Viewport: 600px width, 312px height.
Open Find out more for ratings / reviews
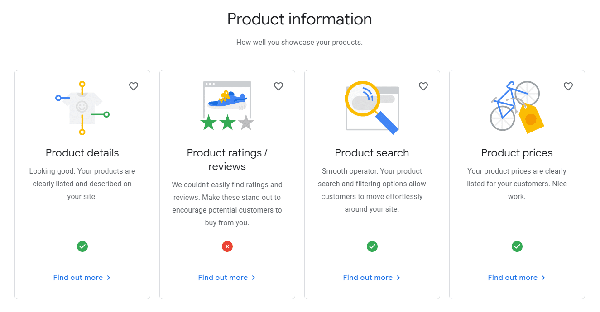227,278
